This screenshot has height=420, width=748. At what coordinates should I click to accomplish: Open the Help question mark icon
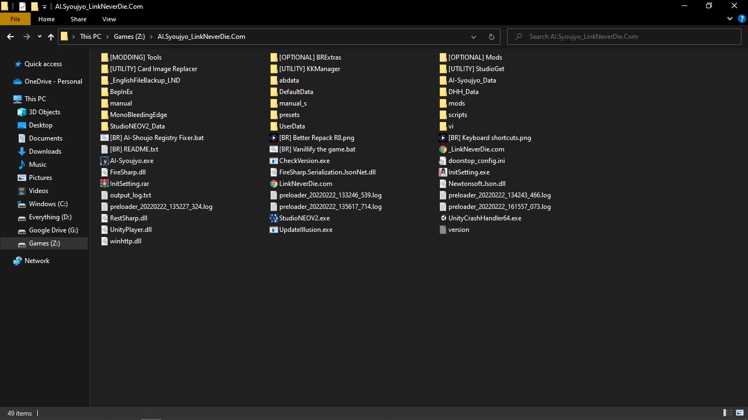click(742, 19)
